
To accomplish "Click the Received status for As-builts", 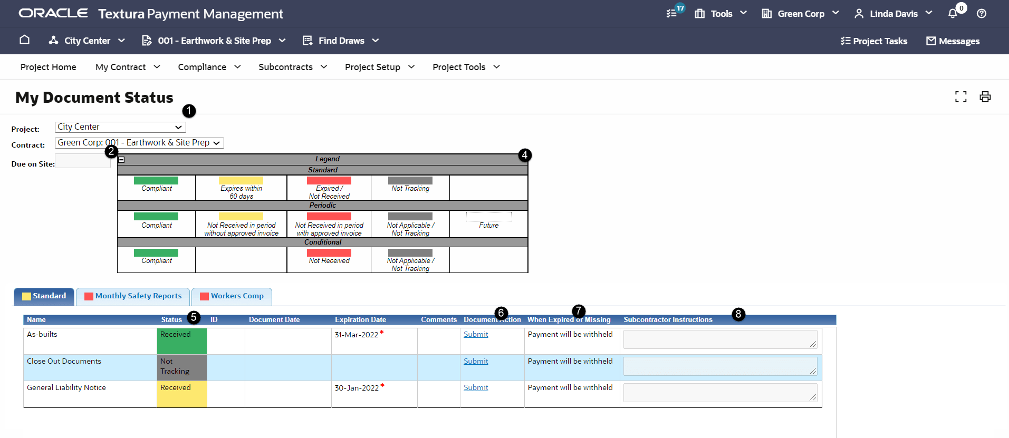I will (182, 341).
